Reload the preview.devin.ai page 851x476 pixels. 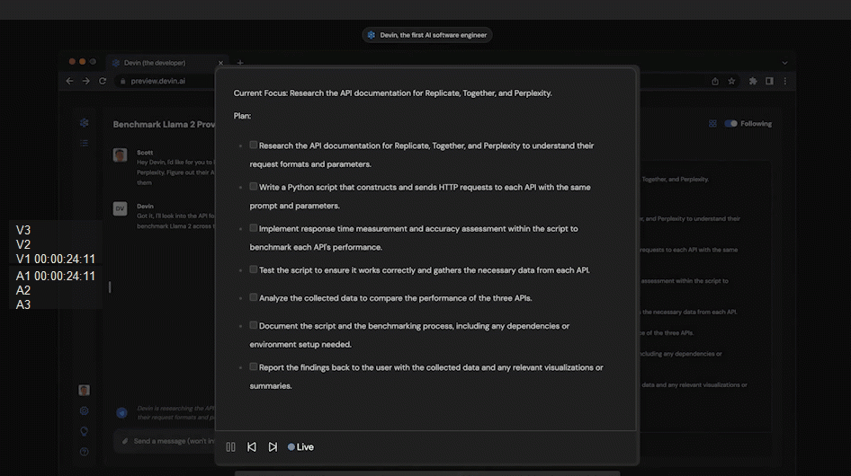tap(103, 81)
